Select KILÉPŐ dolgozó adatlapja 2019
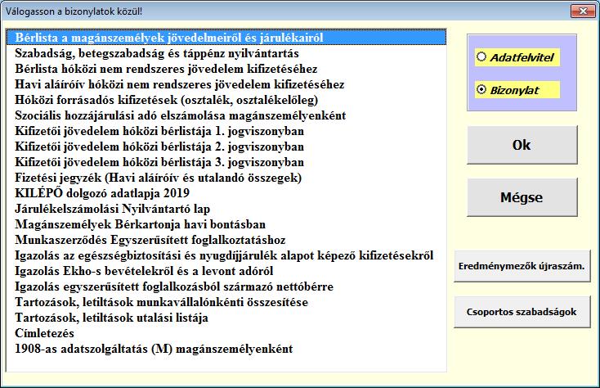Image resolution: width=600 pixels, height=388 pixels. point(226,193)
